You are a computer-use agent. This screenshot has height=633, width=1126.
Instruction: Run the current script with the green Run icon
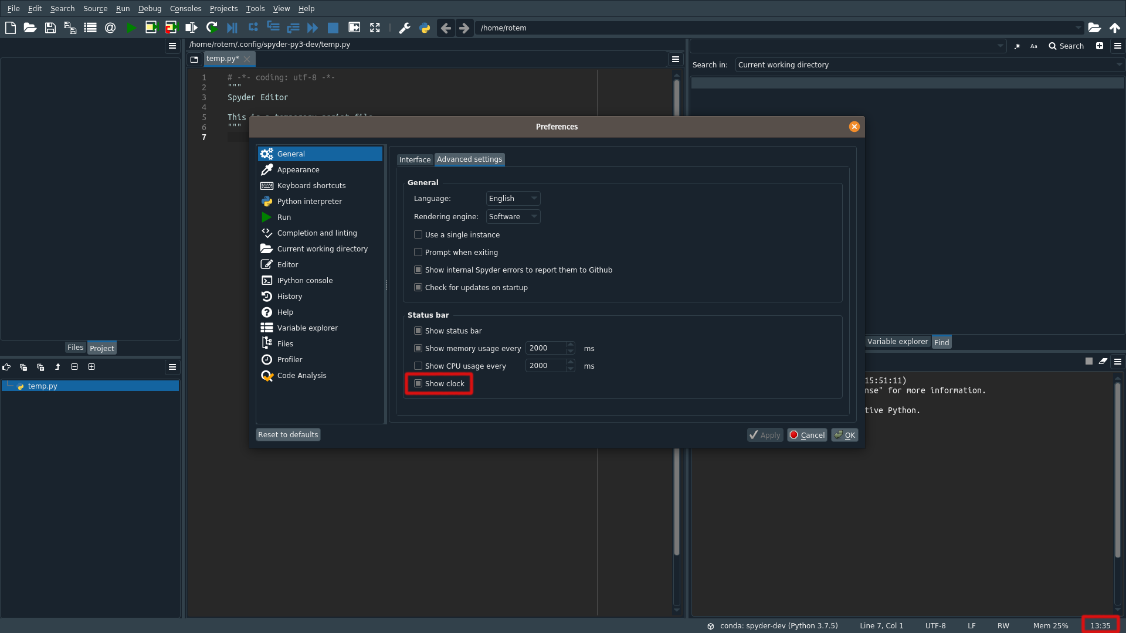click(x=131, y=28)
